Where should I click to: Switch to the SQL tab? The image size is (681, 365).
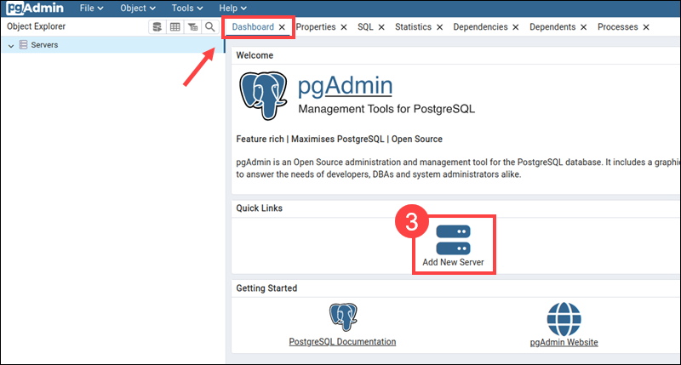tap(365, 27)
